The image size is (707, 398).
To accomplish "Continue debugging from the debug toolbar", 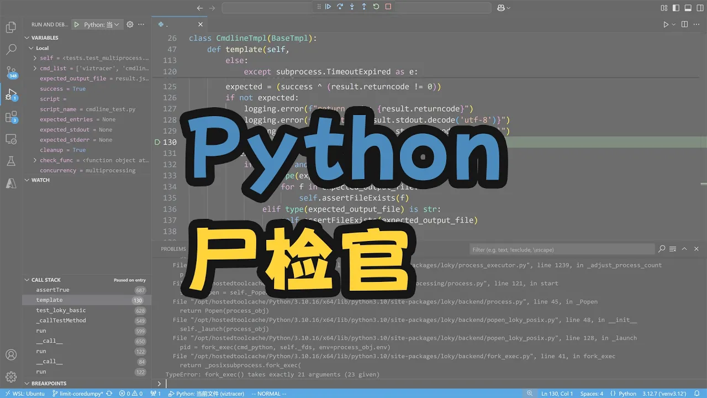I will pyautogui.click(x=328, y=7).
